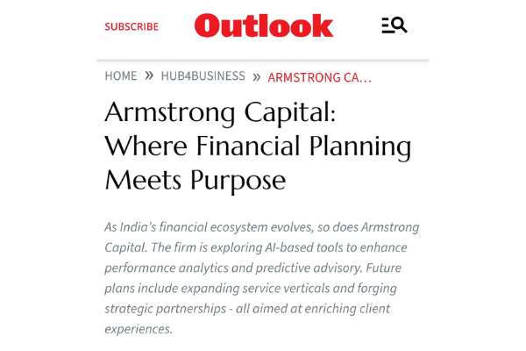Click the headline text 'Armstrong Capital:'
The height and width of the screenshot is (351, 526).
click(220, 113)
